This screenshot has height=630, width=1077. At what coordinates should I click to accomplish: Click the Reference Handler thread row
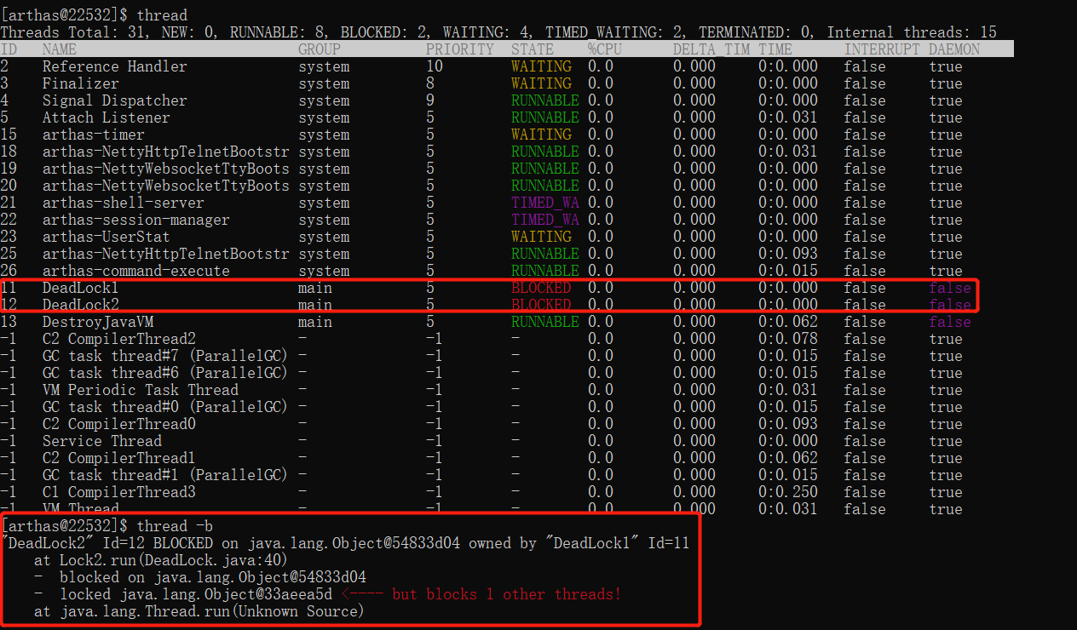point(507,66)
